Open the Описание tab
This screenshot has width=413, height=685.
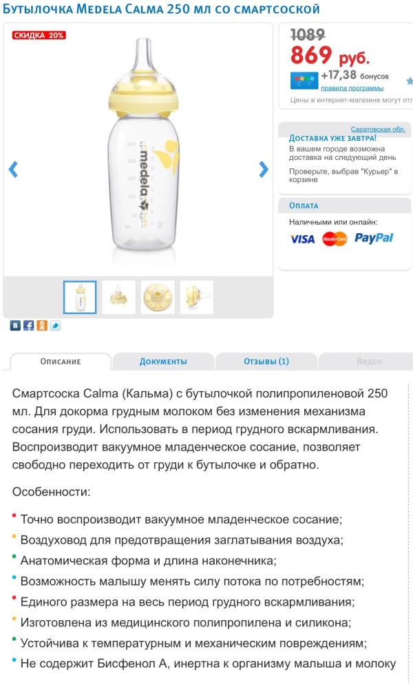61,361
